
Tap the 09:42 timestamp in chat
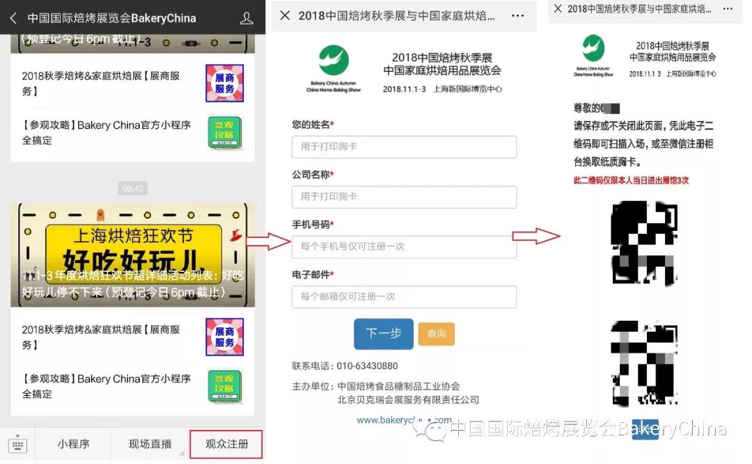[x=132, y=189]
